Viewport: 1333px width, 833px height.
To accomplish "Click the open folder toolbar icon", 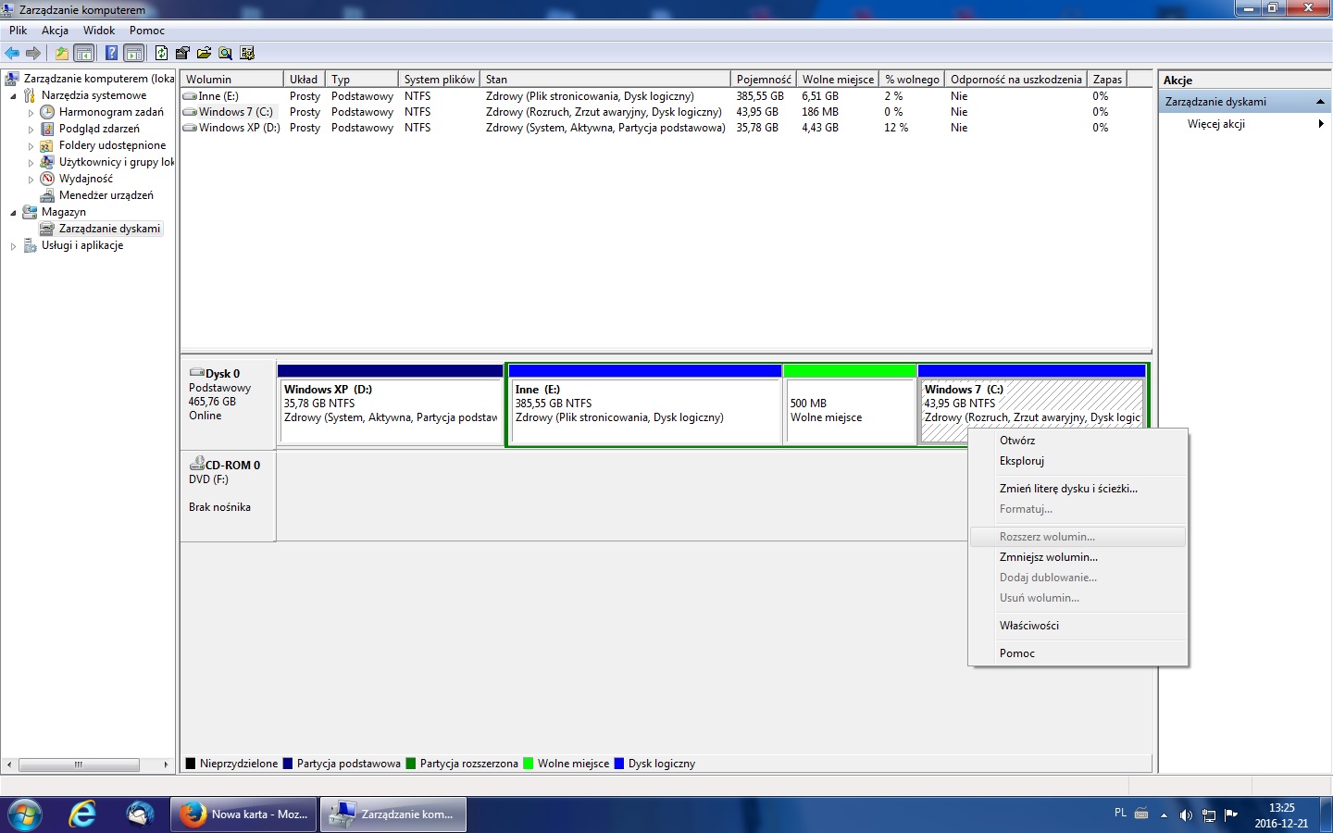I will click(204, 53).
